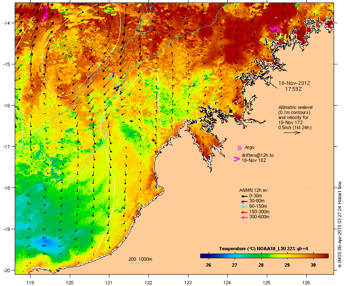Click the latitude axis label -20
Screen dimensions: 345x286
6,270
